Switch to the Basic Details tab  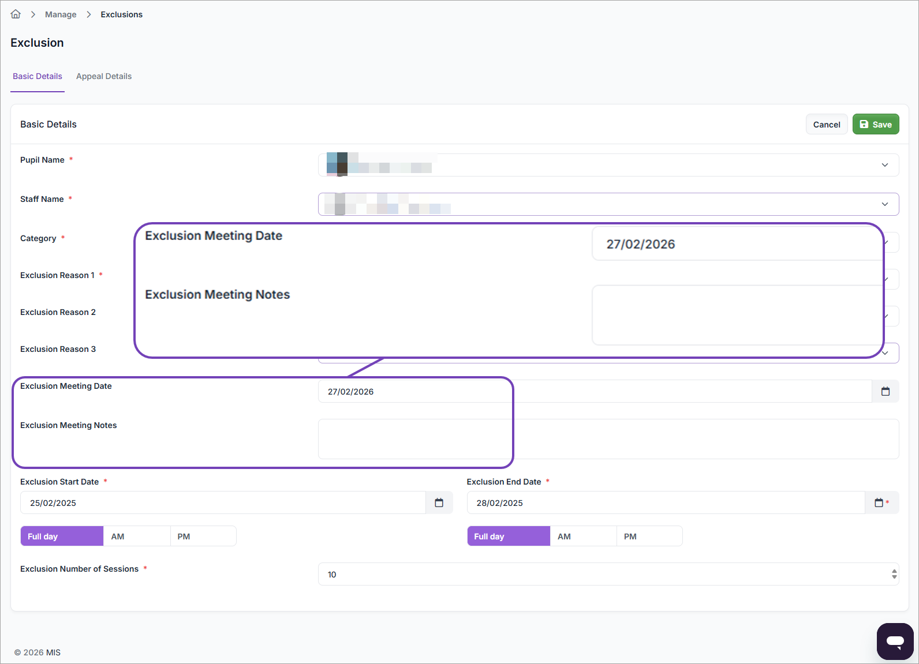[38, 76]
